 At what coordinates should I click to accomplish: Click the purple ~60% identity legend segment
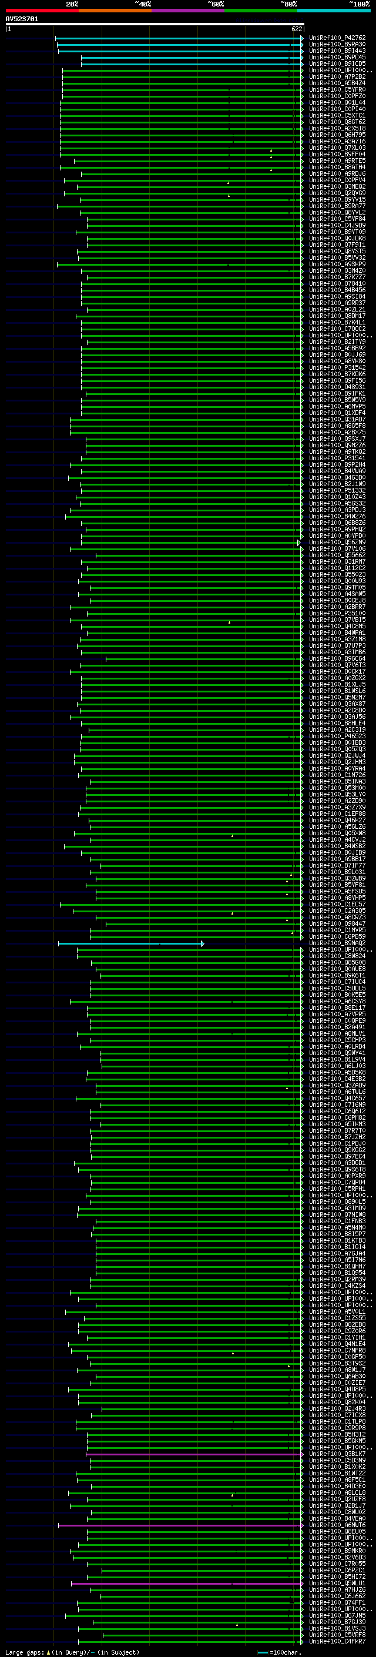tap(189, 11)
